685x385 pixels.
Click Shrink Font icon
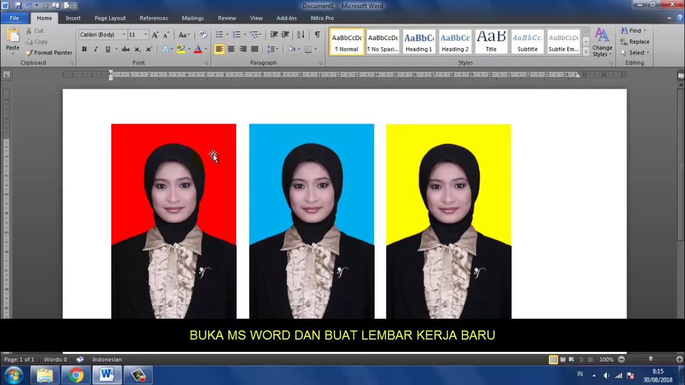pyautogui.click(x=166, y=35)
